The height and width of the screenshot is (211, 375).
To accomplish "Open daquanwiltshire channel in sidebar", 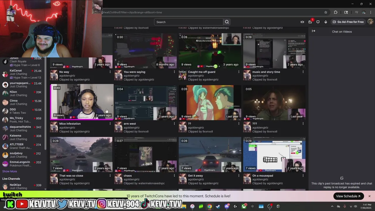I will pos(22,129).
